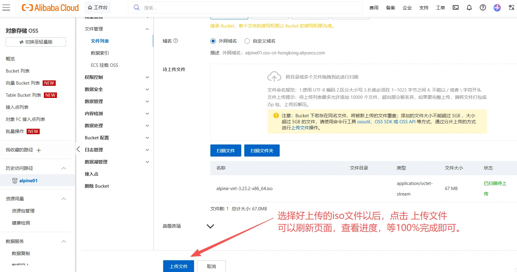Click the search magnifier icon
517x272 pixels.
[137, 8]
